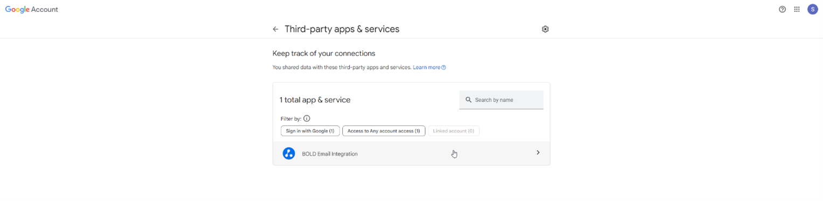Image resolution: width=823 pixels, height=201 pixels.
Task: Click the 1 total app & service text
Action: pyautogui.click(x=315, y=100)
